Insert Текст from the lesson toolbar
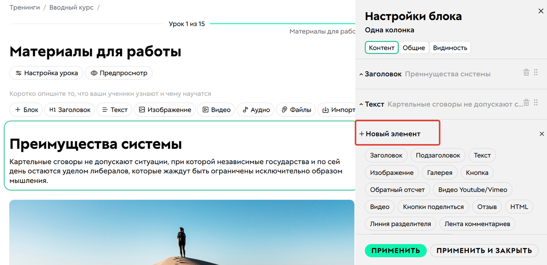Screen dimensions: 547x265 (x=115, y=110)
